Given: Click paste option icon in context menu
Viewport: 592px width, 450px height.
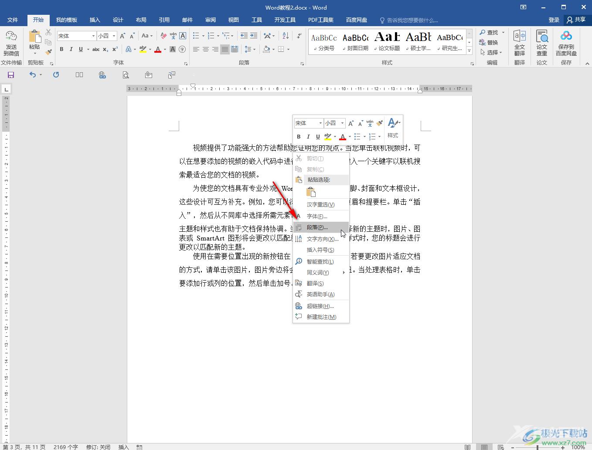Looking at the screenshot, I should click(311, 192).
